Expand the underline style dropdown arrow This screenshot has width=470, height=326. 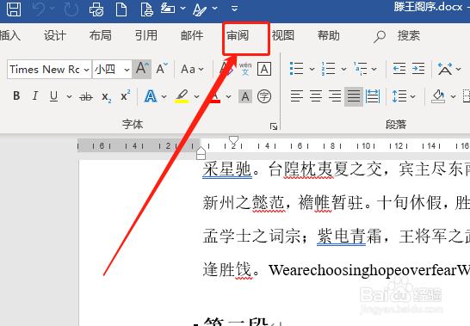[x=69, y=96]
